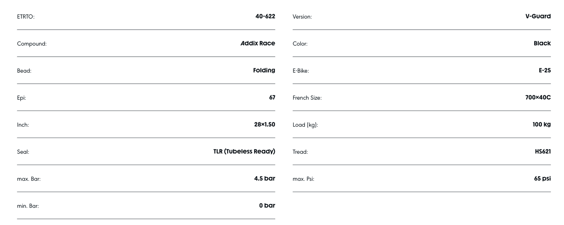Click the Compound: row label
The image size is (564, 225).
[x=32, y=44]
